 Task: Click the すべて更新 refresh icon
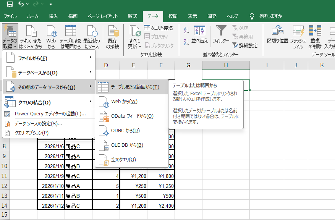pos(134,31)
